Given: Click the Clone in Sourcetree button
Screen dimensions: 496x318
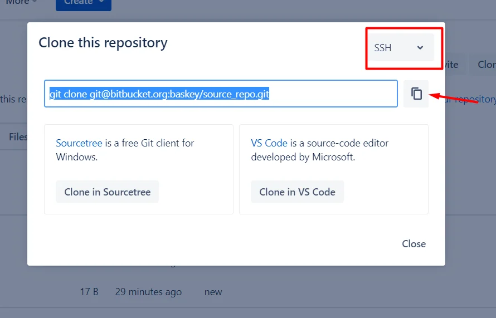Looking at the screenshot, I should [x=107, y=192].
